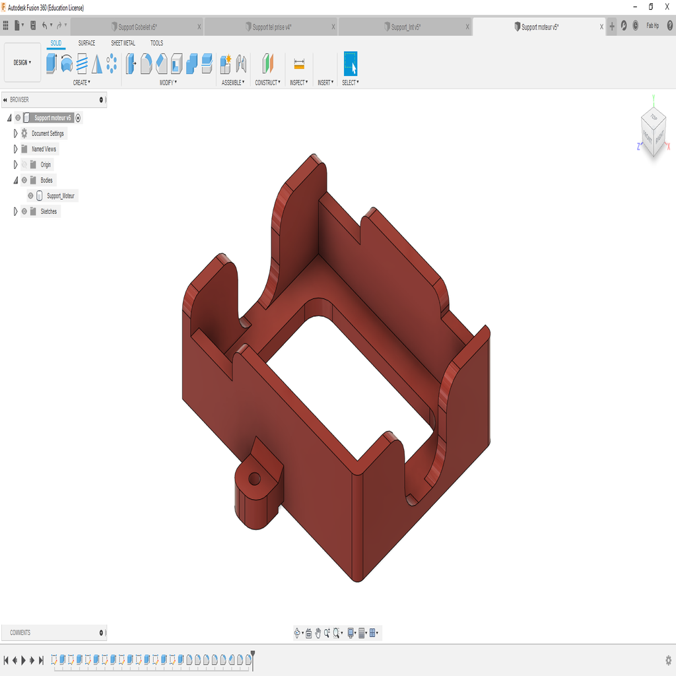This screenshot has height=676, width=676.
Task: Select the Pattern tool in Create
Action: (112, 63)
